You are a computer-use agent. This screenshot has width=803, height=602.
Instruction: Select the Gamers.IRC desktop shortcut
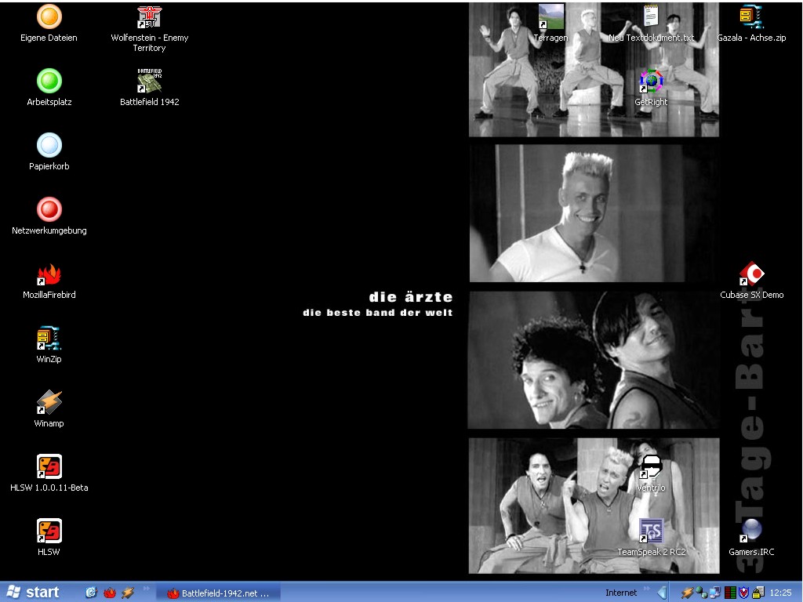tap(752, 538)
